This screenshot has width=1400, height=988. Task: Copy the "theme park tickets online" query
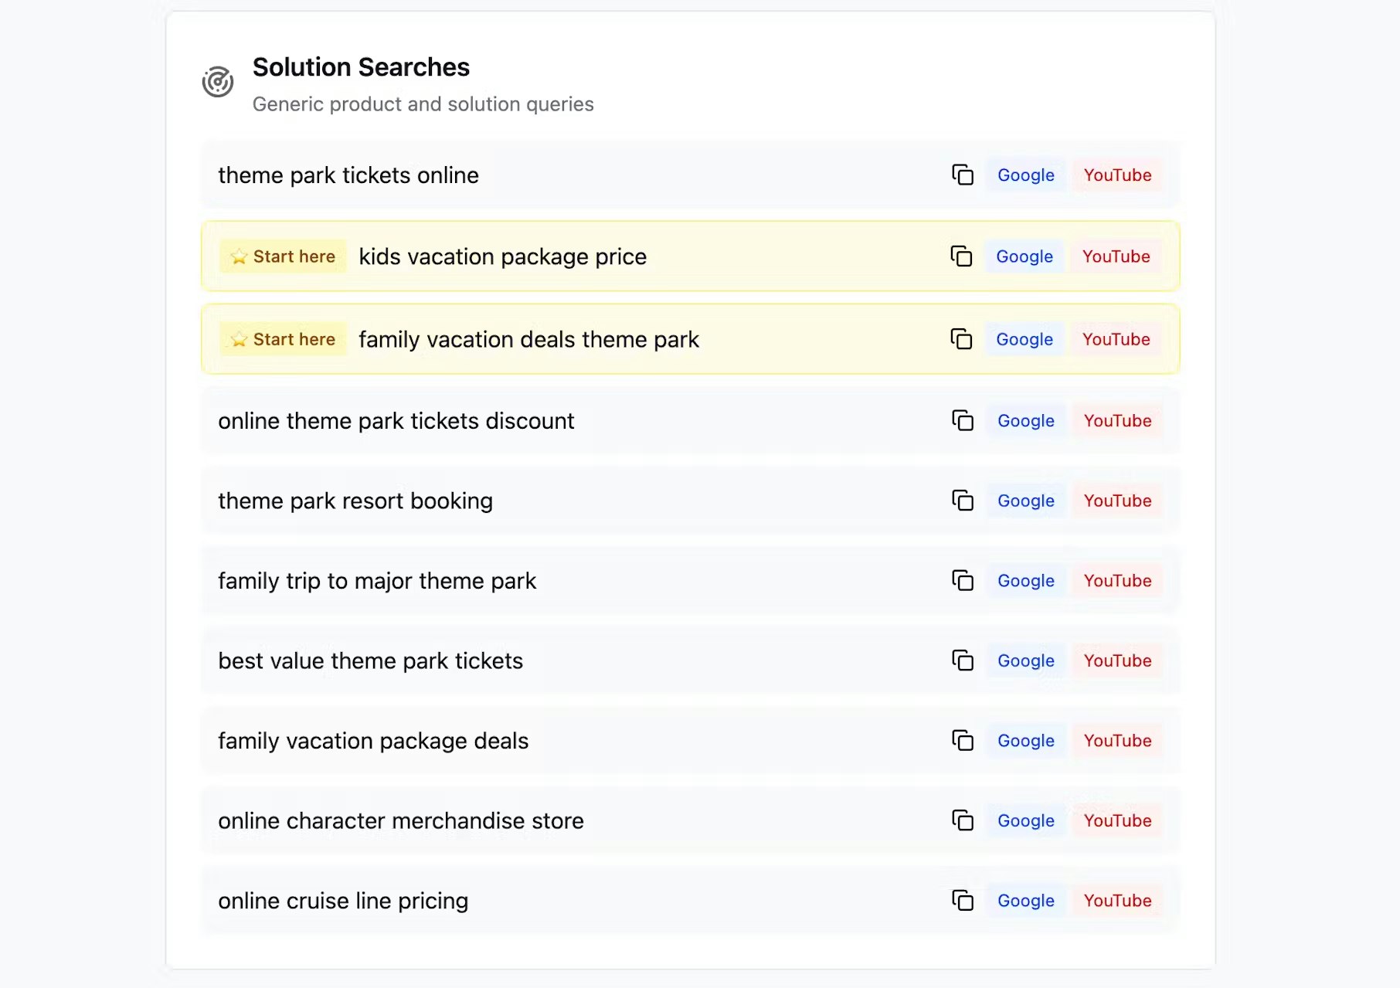[x=963, y=175]
